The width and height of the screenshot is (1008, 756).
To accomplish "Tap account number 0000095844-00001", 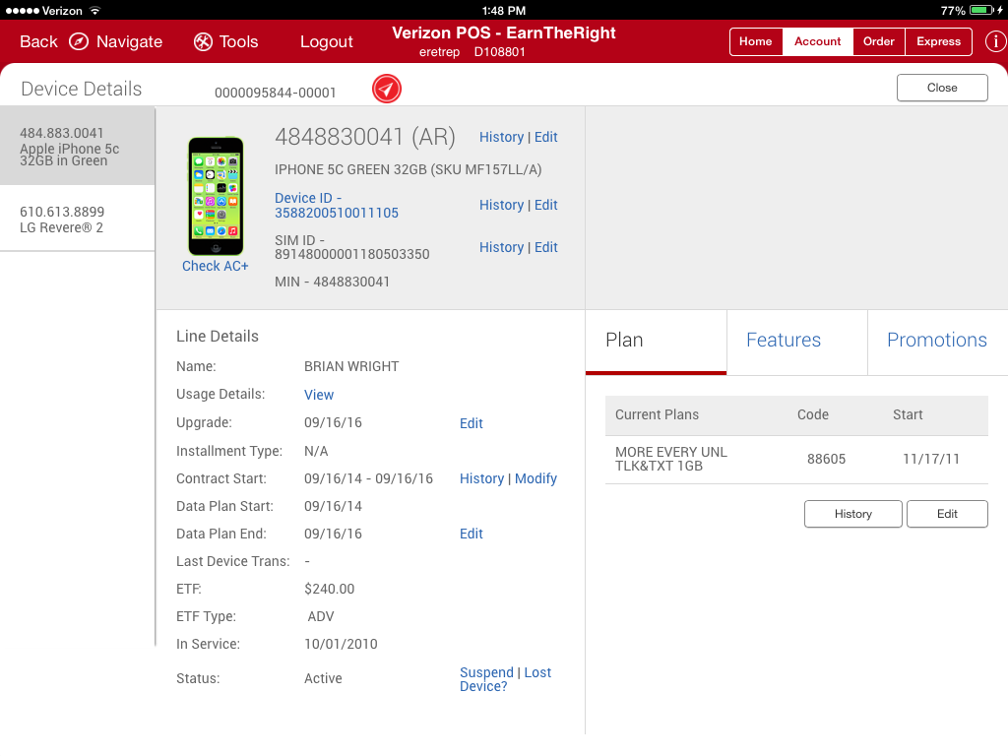I will [x=276, y=93].
